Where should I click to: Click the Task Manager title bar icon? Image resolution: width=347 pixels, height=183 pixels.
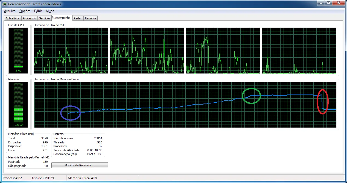[4, 4]
